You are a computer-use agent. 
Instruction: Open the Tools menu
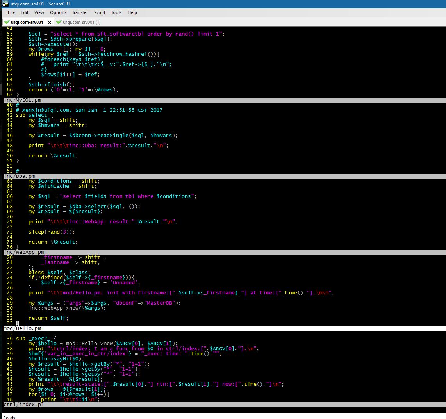pyautogui.click(x=116, y=12)
